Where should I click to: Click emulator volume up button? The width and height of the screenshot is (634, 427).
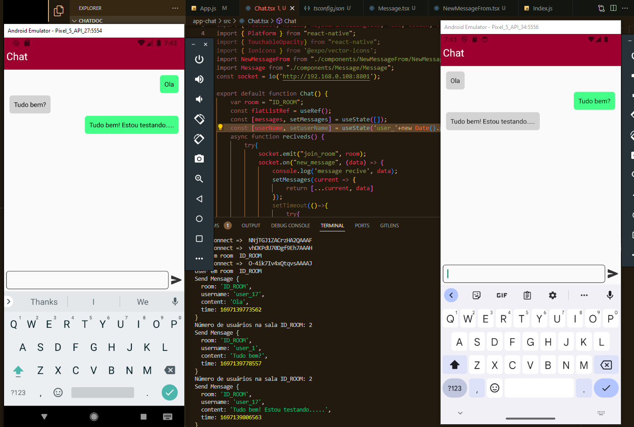(199, 79)
